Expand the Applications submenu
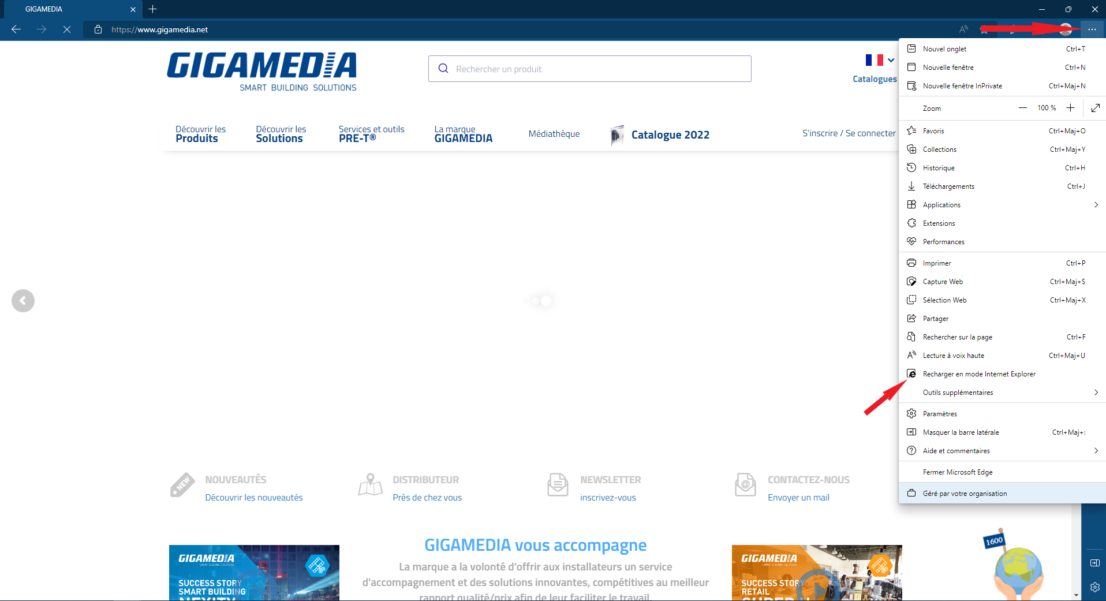Image resolution: width=1106 pixels, height=601 pixels. [1002, 205]
